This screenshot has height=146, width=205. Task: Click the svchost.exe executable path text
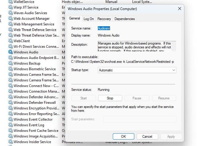pos(123,62)
